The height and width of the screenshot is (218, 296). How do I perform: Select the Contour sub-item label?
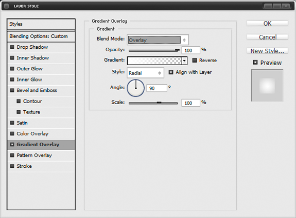[32, 101]
